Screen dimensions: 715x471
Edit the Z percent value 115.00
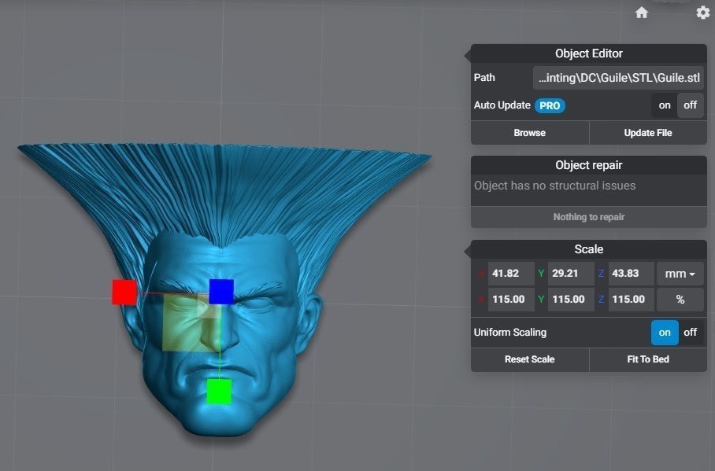click(631, 300)
